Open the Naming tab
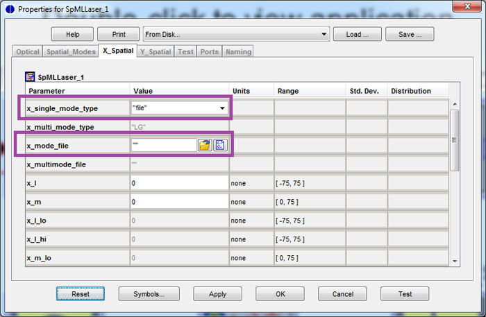Image resolution: width=486 pixels, height=317 pixels. 237,51
